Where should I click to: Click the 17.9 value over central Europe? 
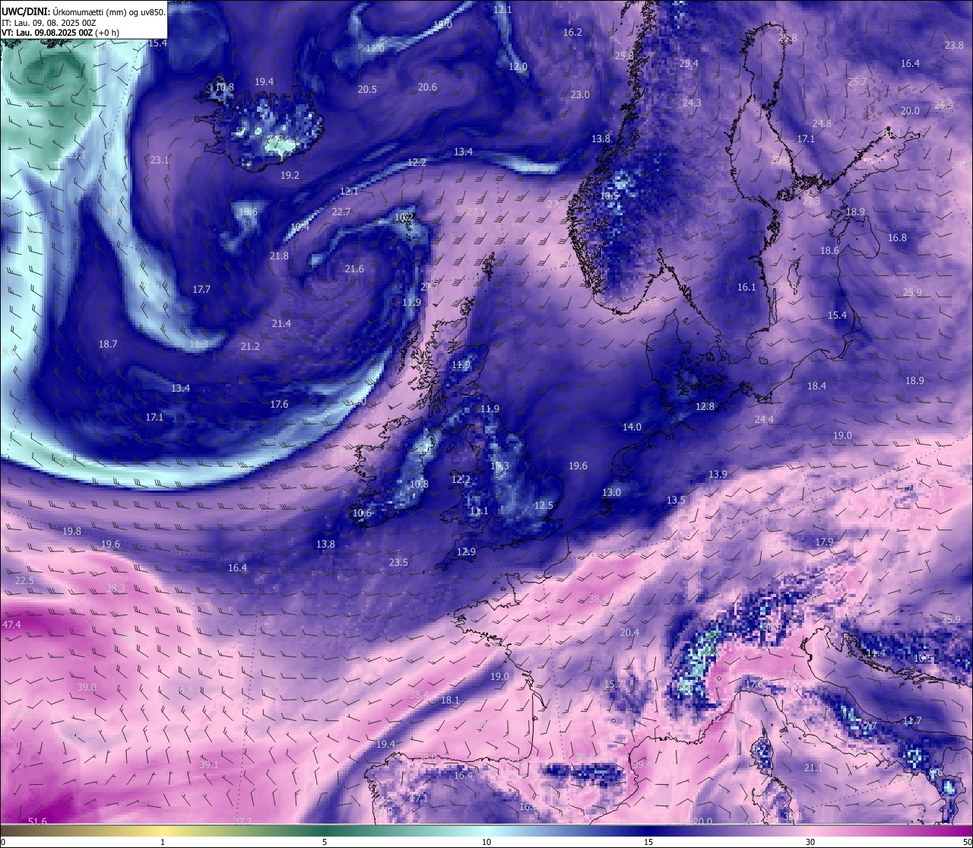tap(824, 542)
